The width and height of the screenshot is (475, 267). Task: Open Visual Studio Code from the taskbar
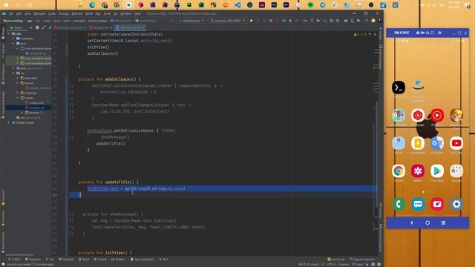237,5
